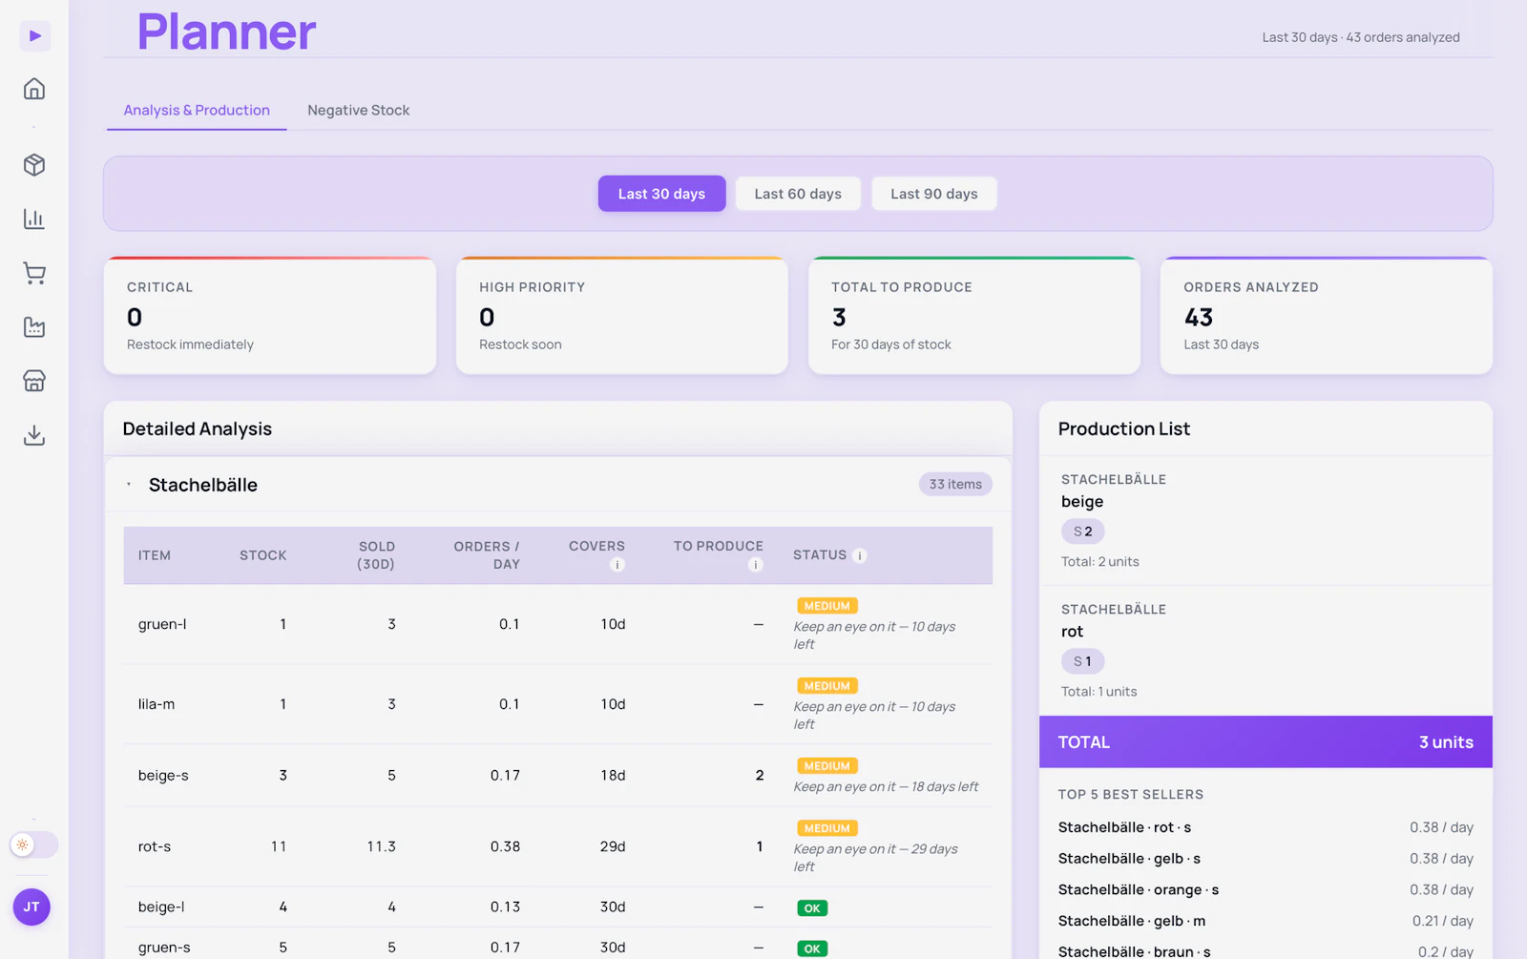Click the ITEM column header
Screen dimensions: 1527x959
click(x=155, y=555)
